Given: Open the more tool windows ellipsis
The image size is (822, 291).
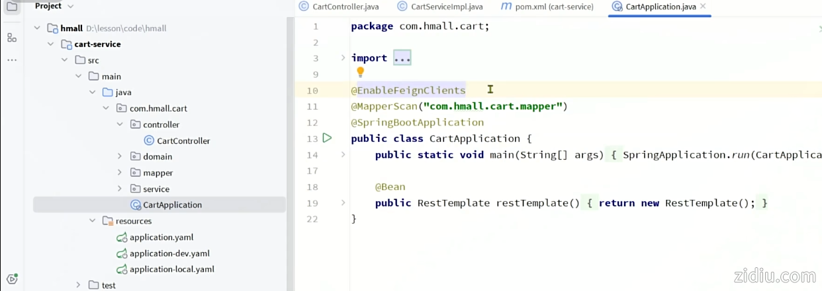Looking at the screenshot, I should click(x=12, y=60).
